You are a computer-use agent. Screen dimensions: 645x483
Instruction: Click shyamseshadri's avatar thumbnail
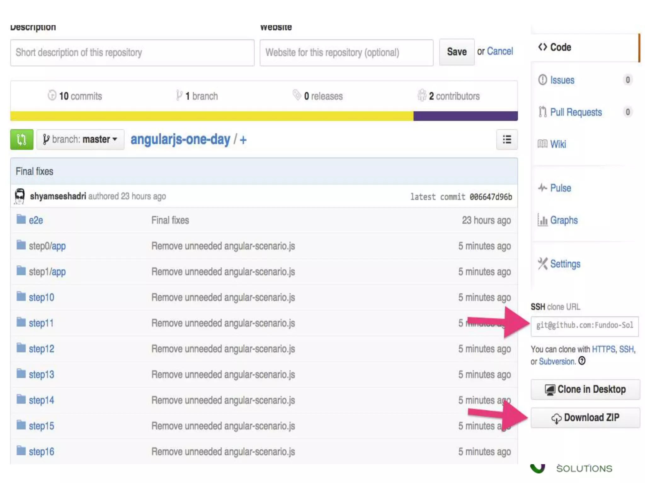[x=20, y=196]
